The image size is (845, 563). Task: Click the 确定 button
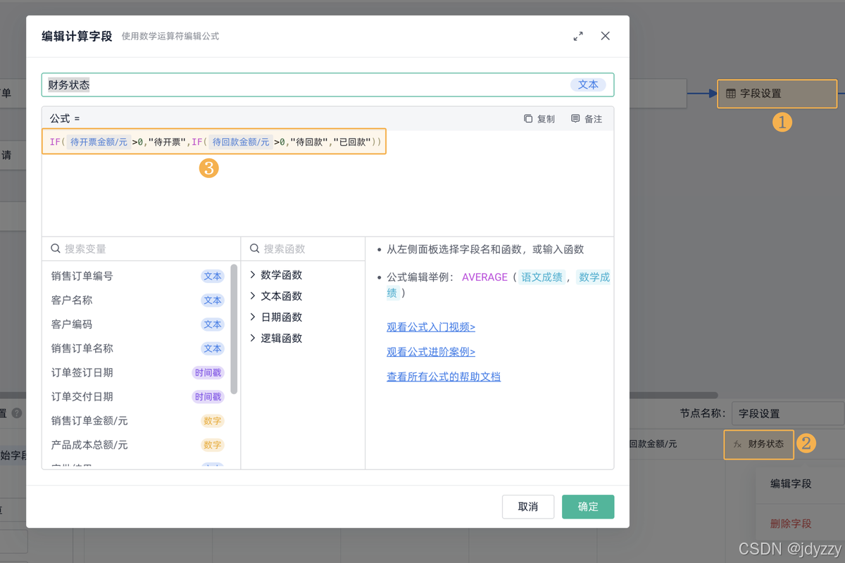click(x=588, y=507)
